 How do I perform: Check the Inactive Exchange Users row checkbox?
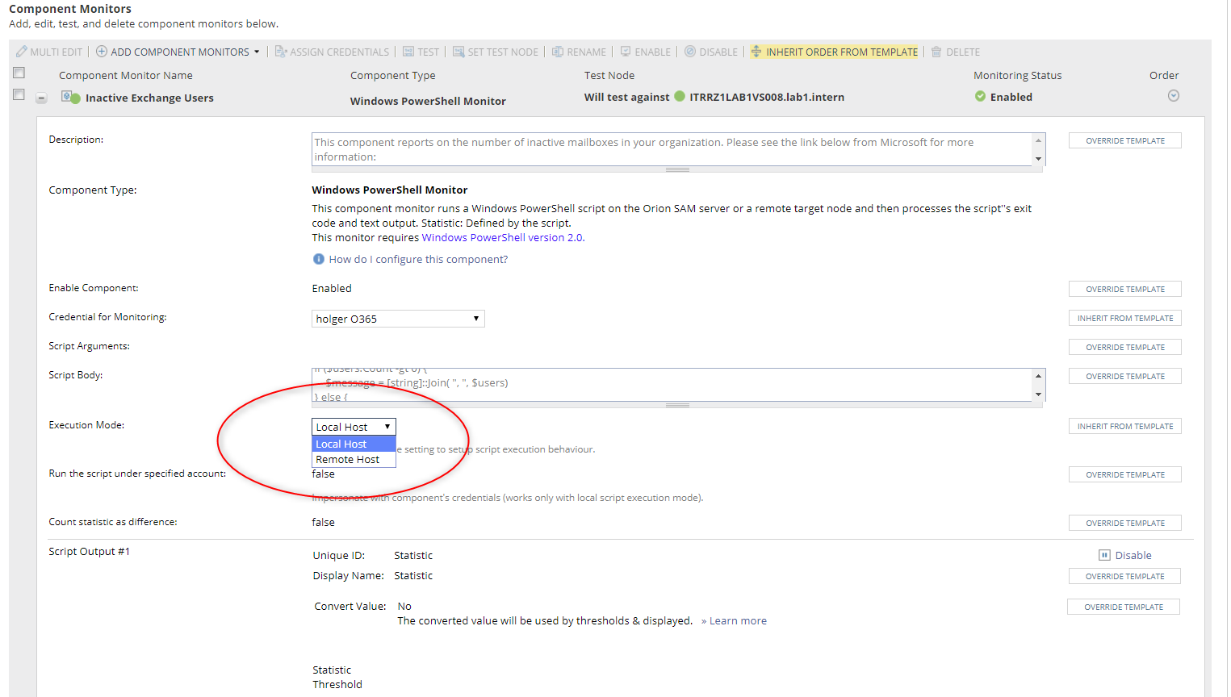coord(19,94)
